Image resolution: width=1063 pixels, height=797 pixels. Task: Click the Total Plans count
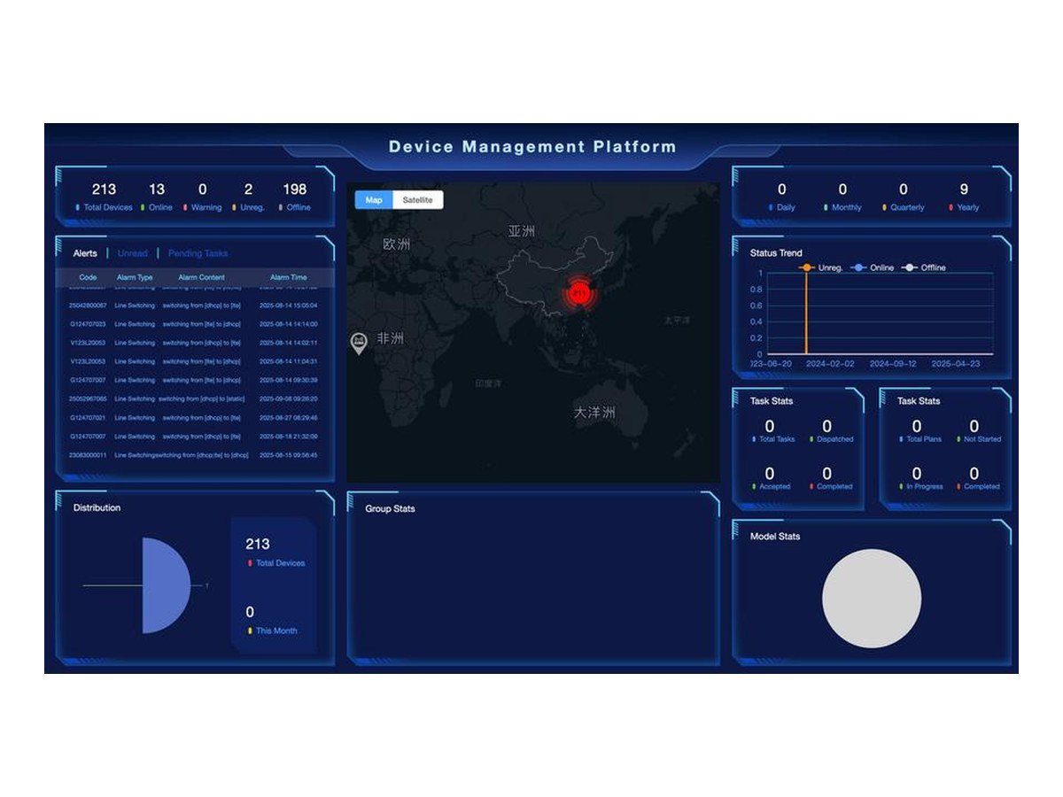[x=916, y=427]
